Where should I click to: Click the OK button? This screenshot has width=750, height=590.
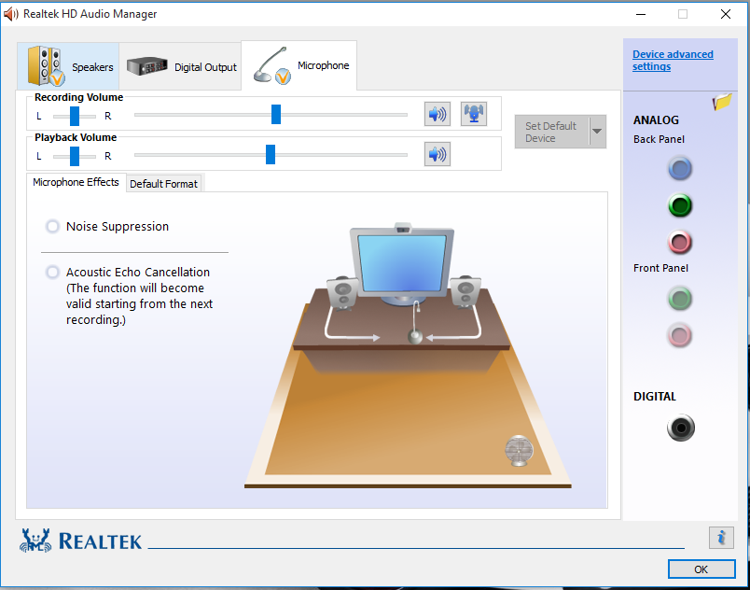click(x=701, y=569)
